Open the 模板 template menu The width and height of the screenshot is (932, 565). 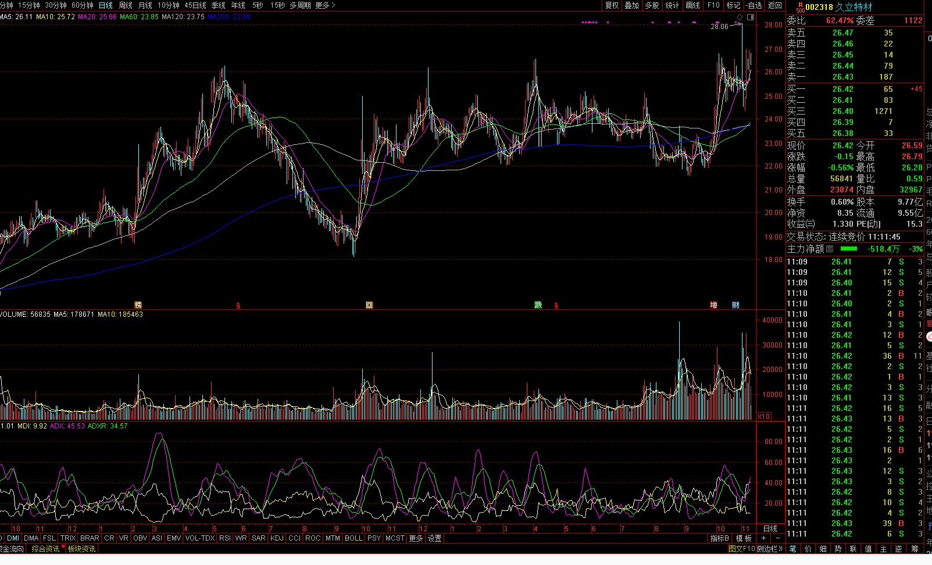coord(745,538)
